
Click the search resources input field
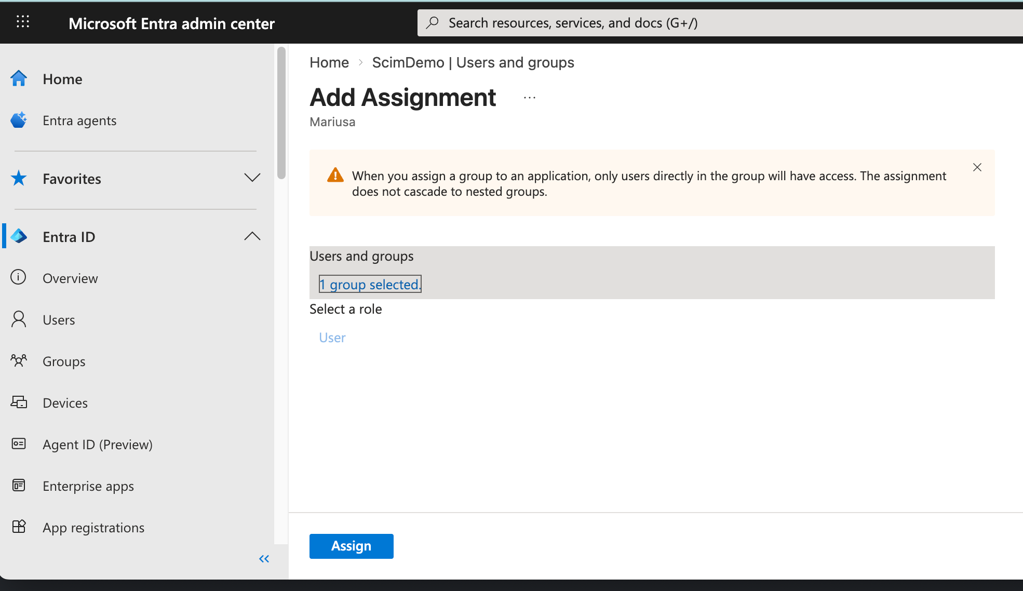pos(720,23)
